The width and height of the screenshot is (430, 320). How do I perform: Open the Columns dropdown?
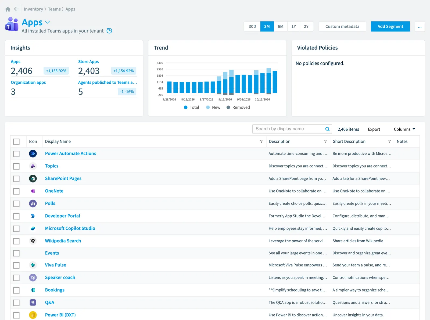(x=404, y=129)
